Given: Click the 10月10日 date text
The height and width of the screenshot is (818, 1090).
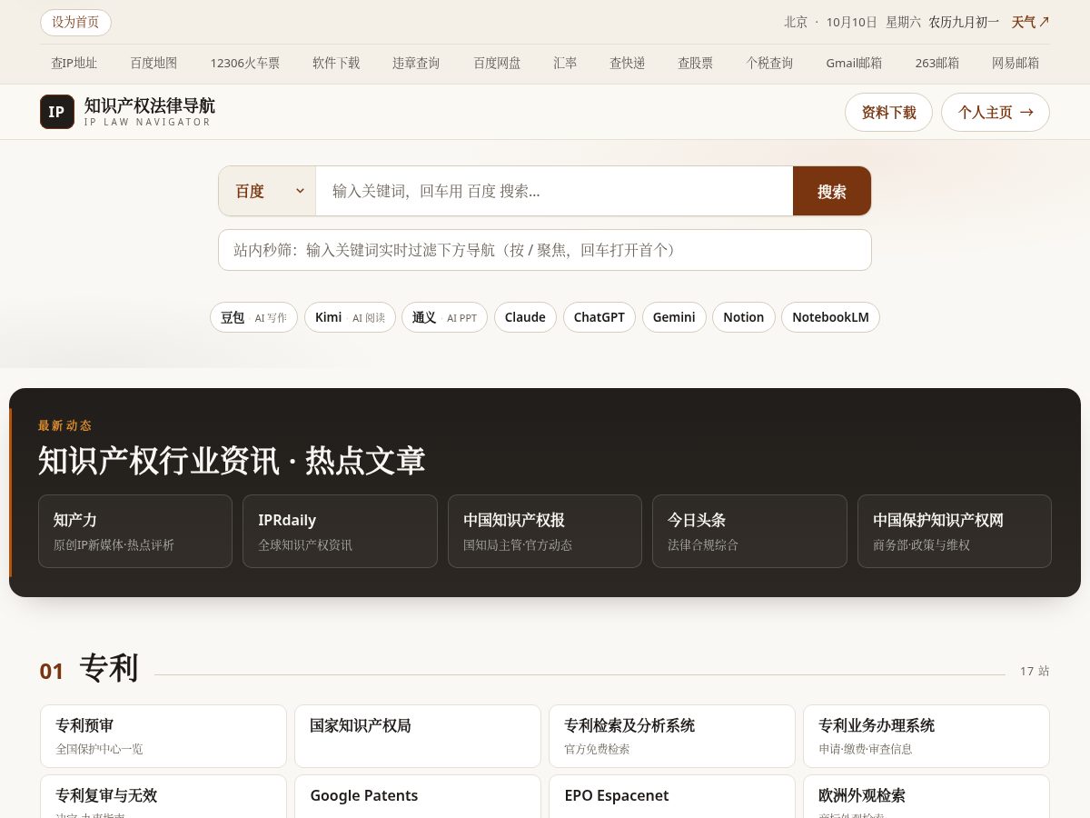Looking at the screenshot, I should 852,22.
